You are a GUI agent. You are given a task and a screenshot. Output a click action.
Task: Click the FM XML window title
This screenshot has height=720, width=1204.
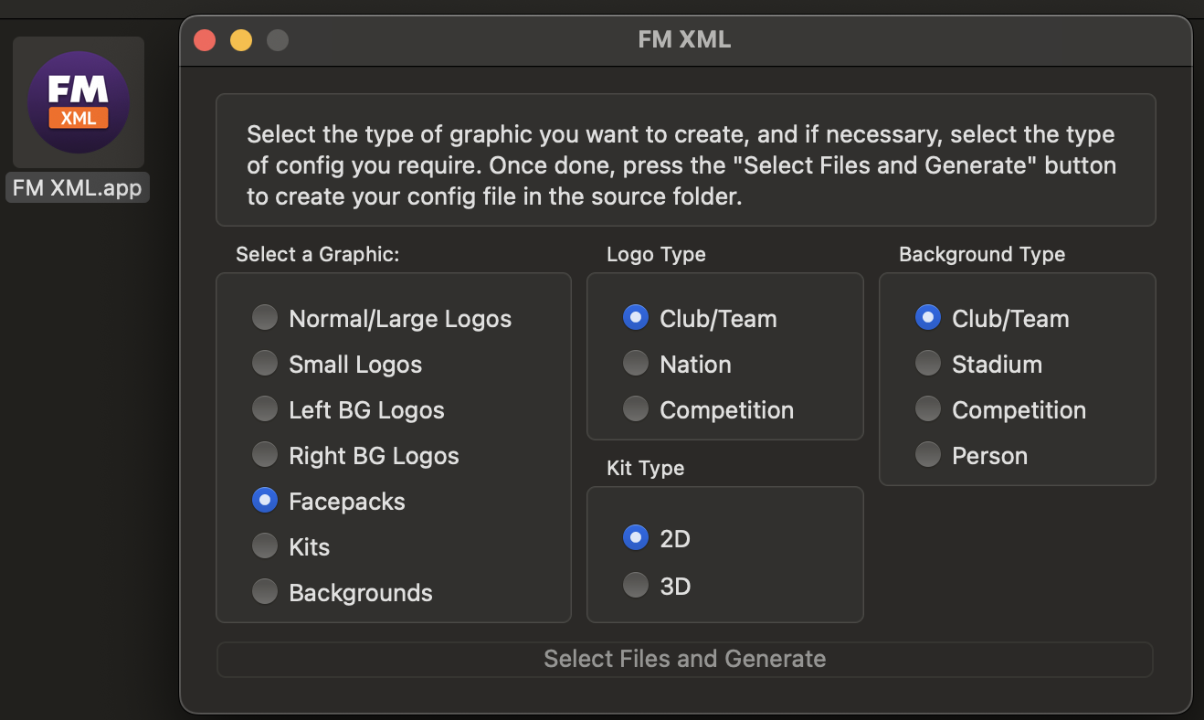pos(684,40)
